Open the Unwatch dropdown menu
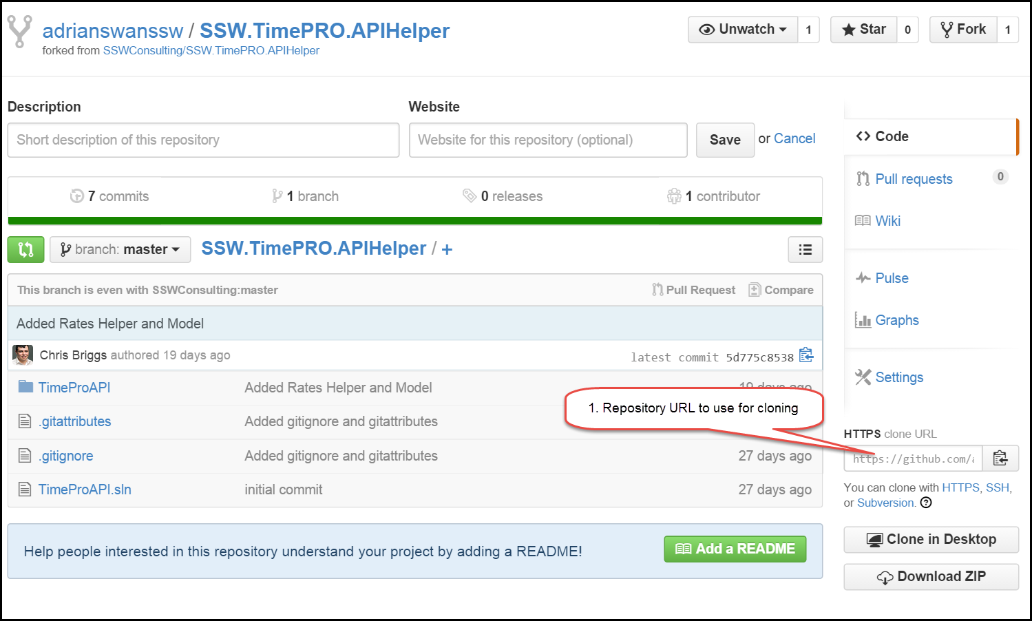 (743, 30)
